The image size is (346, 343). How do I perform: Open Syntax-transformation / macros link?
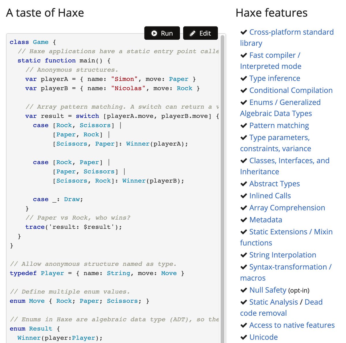coord(286,272)
